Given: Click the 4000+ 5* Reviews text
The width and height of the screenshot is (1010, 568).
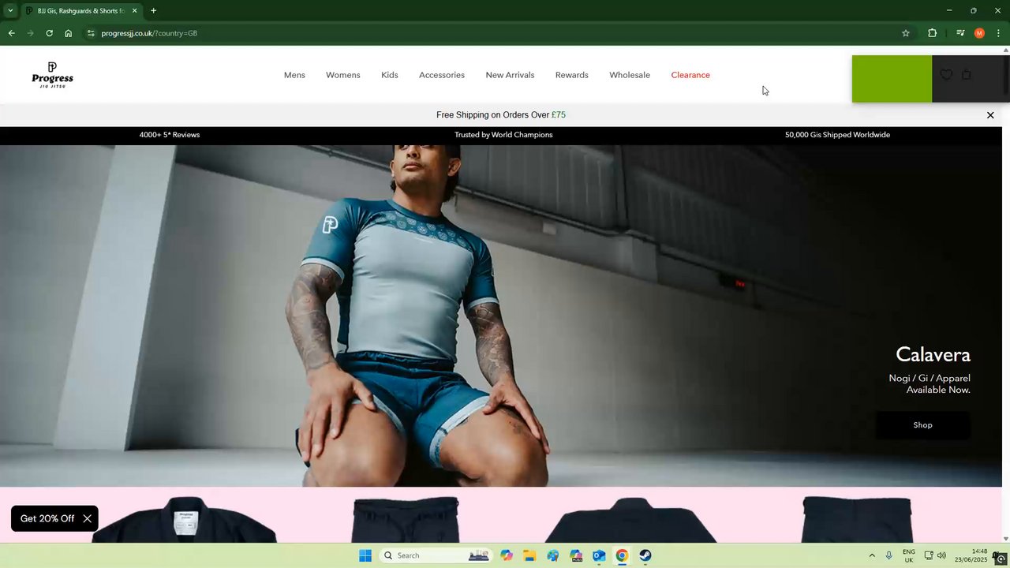Looking at the screenshot, I should 170,135.
